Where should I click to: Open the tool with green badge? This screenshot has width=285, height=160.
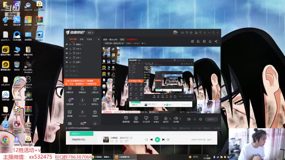[x=95, y=102]
